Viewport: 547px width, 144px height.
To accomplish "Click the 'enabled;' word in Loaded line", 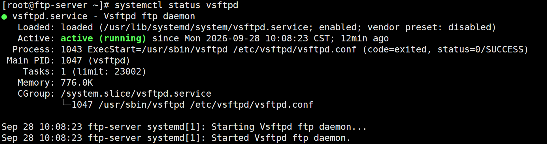I will pyautogui.click(x=340, y=27).
